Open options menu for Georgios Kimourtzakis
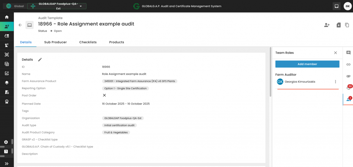353x167 pixels. tap(335, 82)
